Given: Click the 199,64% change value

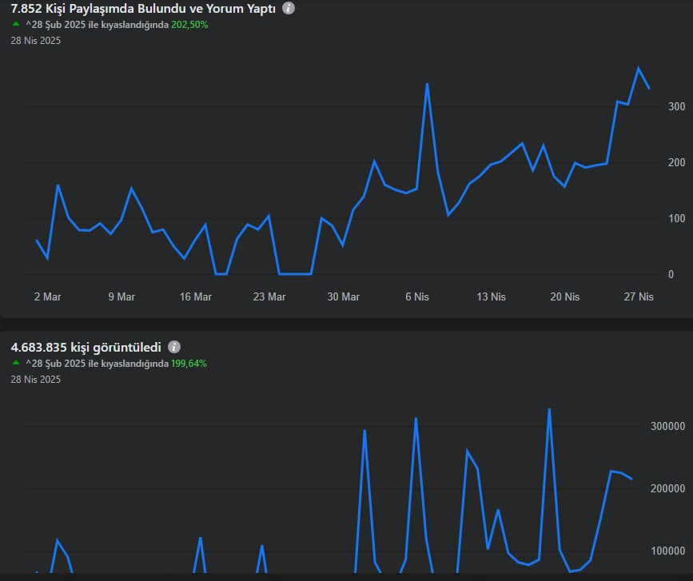Looking at the screenshot, I should coord(189,364).
